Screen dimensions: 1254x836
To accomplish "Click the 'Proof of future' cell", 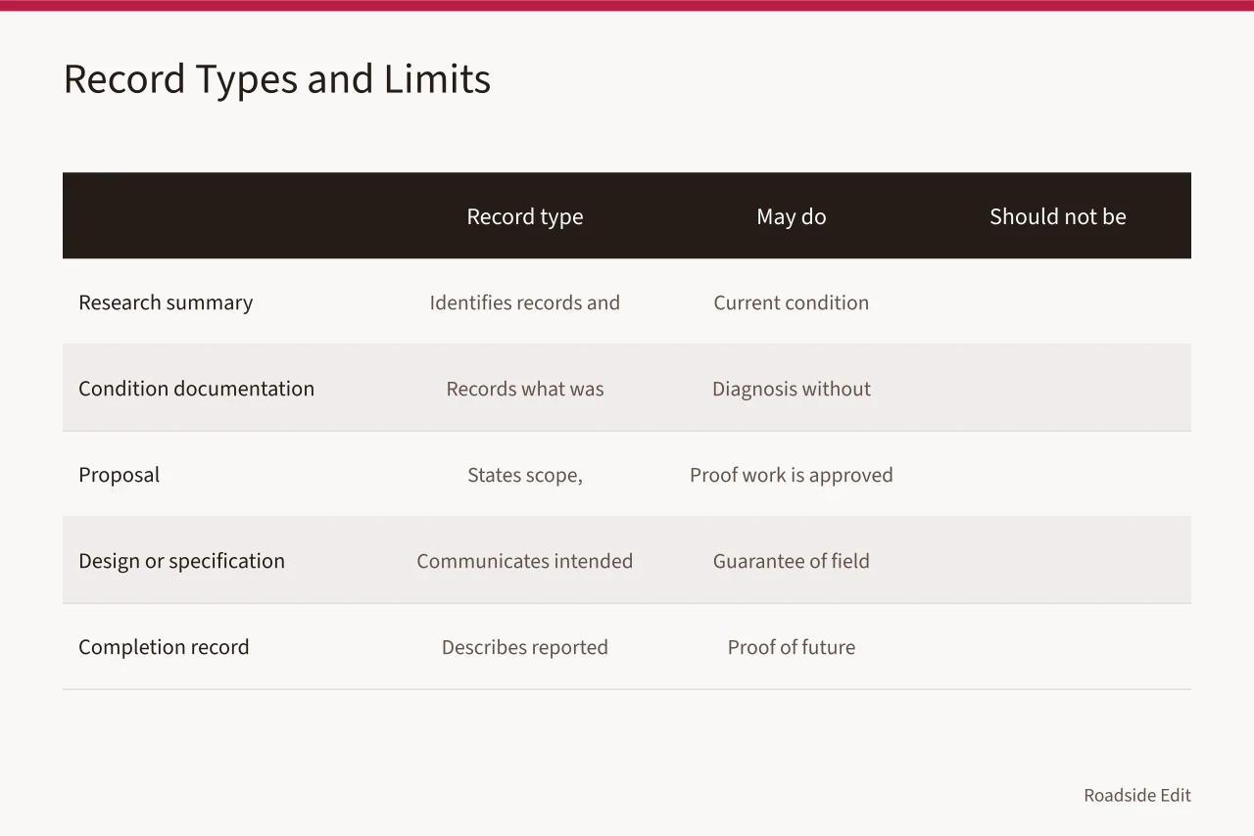I will click(x=792, y=647).
